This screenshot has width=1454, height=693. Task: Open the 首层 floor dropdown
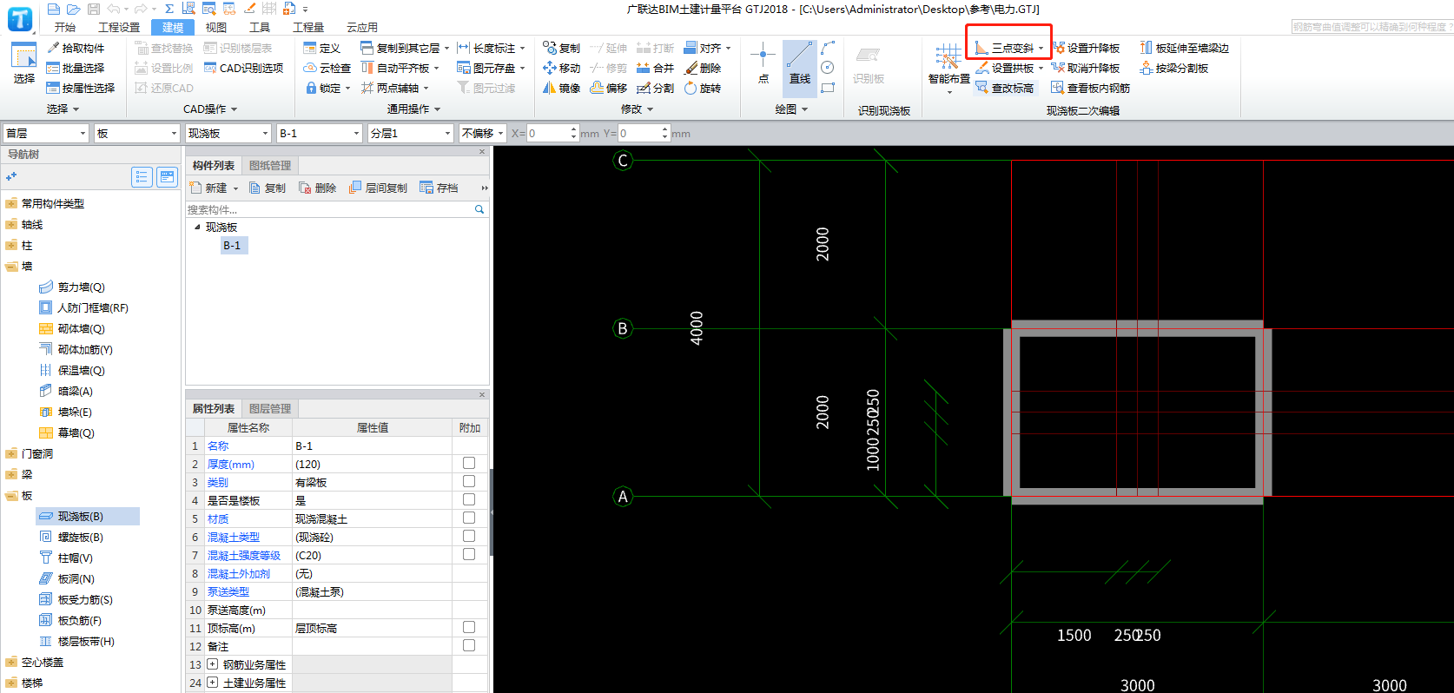point(46,133)
